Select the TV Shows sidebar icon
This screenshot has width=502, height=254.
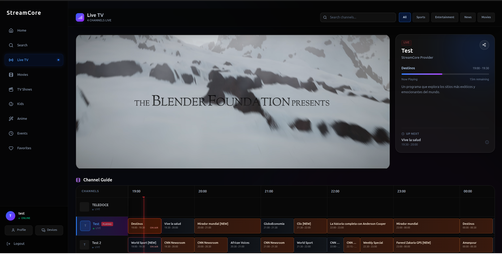click(x=11, y=89)
